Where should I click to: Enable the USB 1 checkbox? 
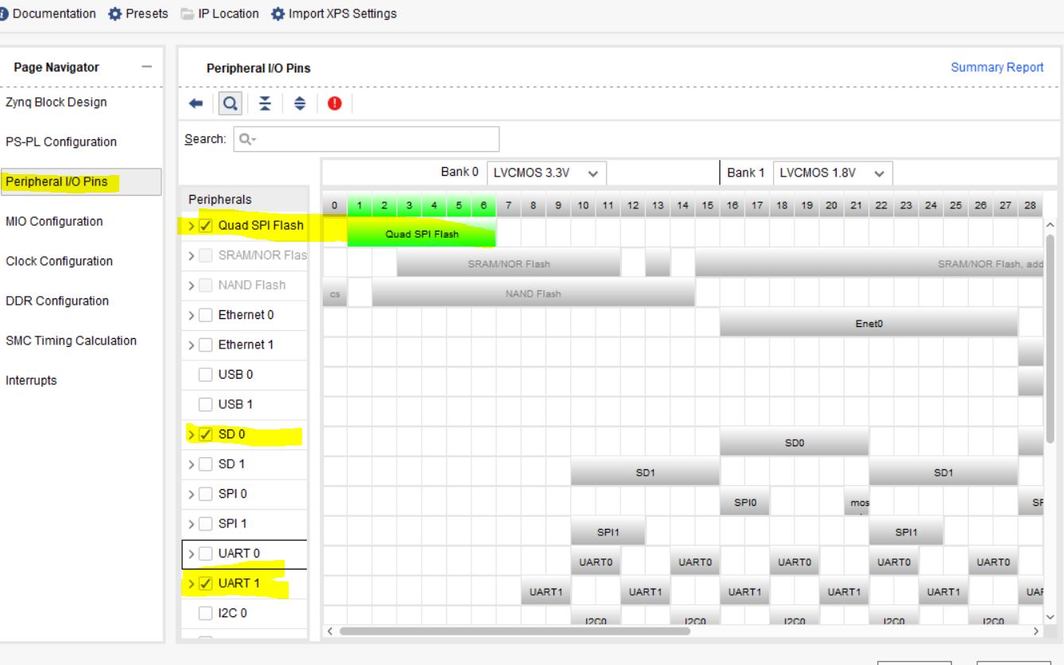[206, 404]
